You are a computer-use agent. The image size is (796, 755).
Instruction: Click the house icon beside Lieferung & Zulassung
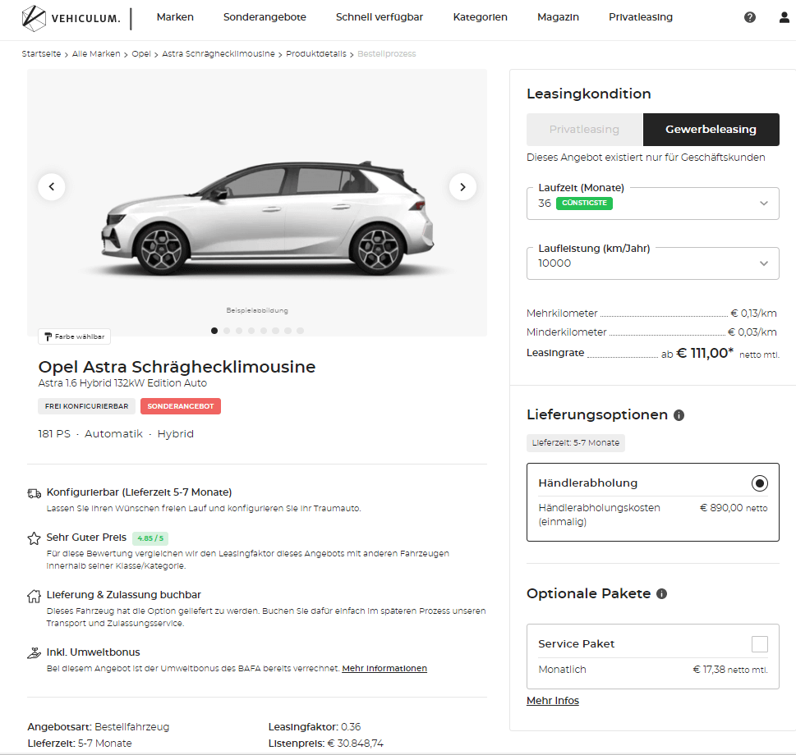[34, 596]
